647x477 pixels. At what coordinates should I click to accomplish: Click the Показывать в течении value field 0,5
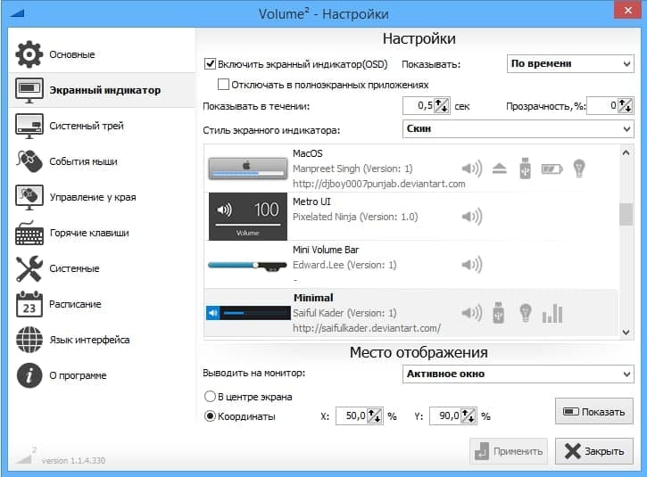click(419, 106)
